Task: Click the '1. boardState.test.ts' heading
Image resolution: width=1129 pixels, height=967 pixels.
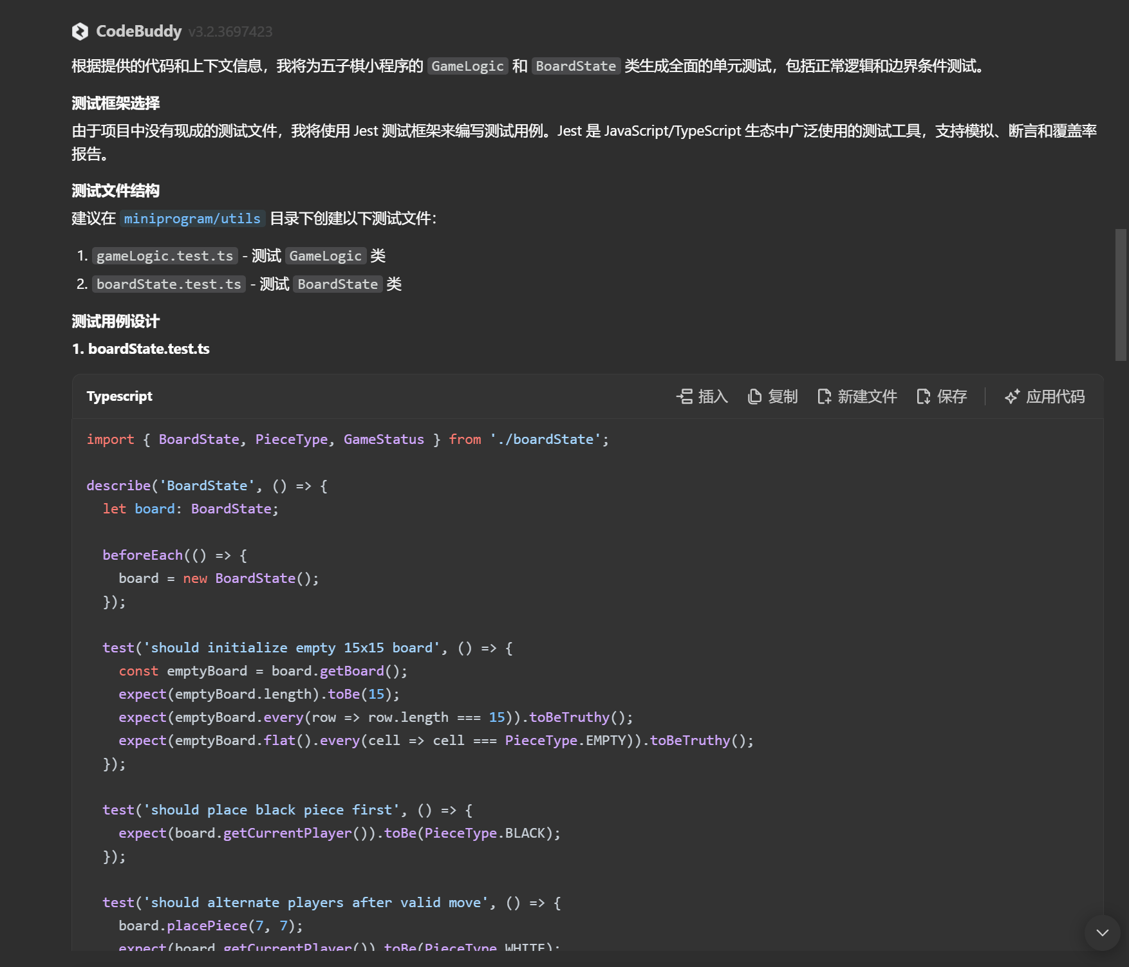Action: pyautogui.click(x=141, y=349)
